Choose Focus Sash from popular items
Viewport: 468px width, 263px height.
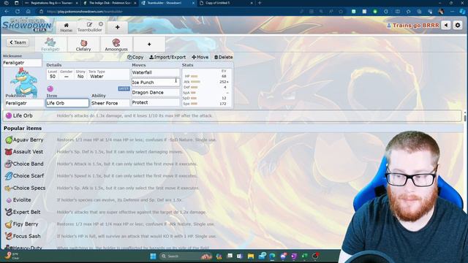232,236
